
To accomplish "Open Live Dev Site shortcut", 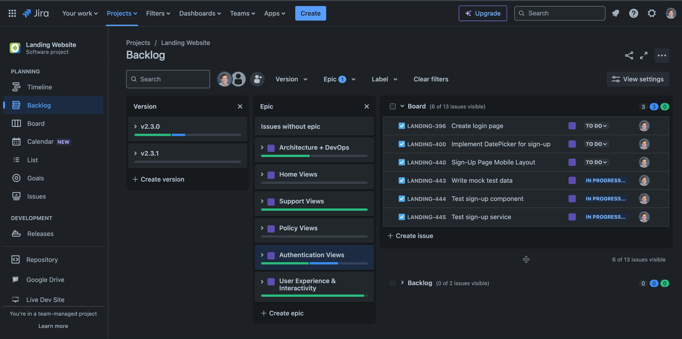I will pos(53,299).
